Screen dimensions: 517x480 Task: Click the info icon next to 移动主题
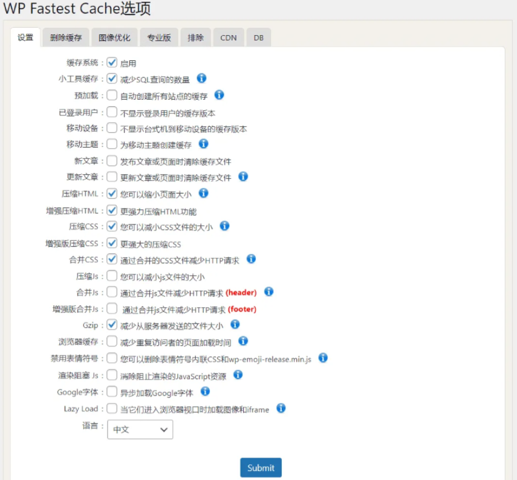[x=202, y=144]
